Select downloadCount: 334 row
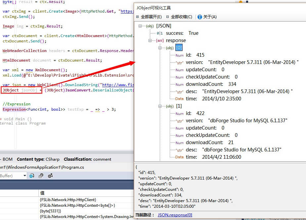This screenshot has height=220, width=306. [x=211, y=84]
